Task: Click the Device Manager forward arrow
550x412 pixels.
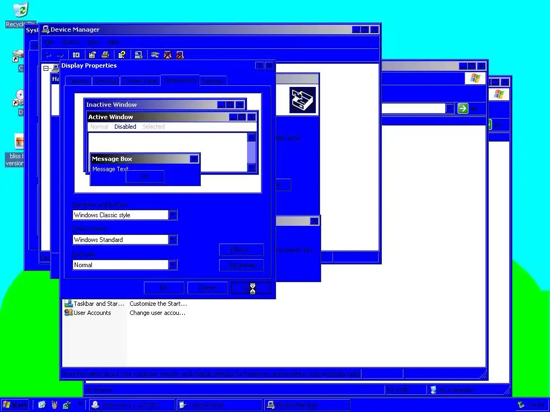Action: click(x=60, y=55)
